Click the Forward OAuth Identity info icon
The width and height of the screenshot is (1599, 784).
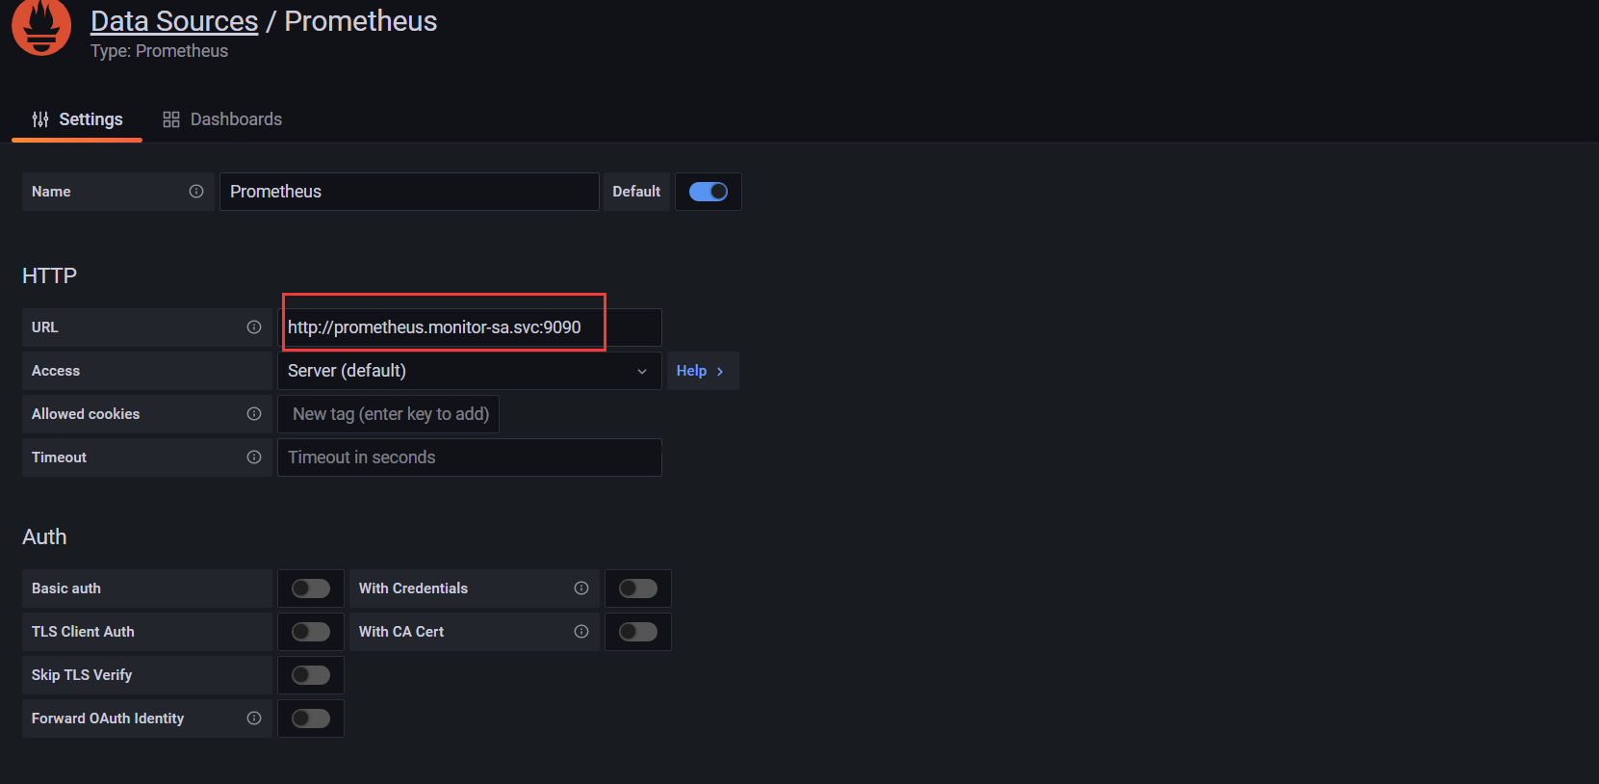(254, 719)
